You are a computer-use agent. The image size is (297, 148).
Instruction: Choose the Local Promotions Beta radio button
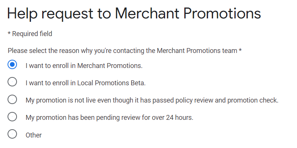[x=12, y=82]
